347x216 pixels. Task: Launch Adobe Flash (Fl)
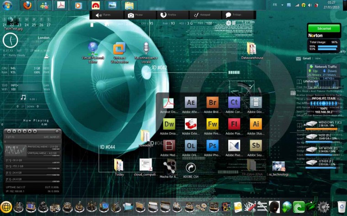pos(234,124)
